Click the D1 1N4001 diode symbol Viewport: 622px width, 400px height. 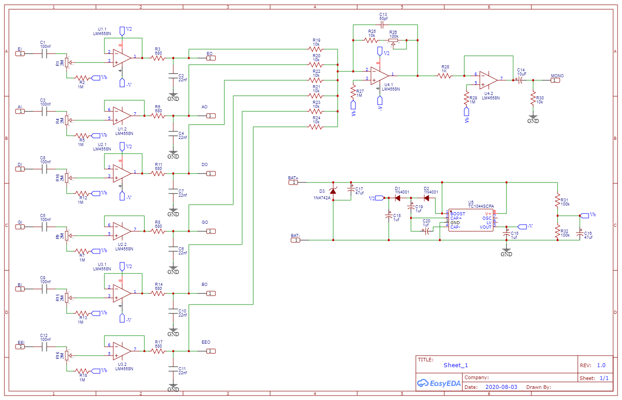[x=398, y=198]
